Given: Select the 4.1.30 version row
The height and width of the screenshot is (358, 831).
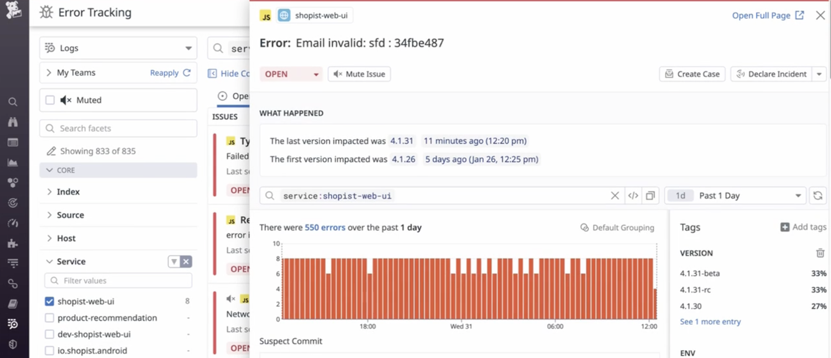Looking at the screenshot, I should click(x=753, y=306).
